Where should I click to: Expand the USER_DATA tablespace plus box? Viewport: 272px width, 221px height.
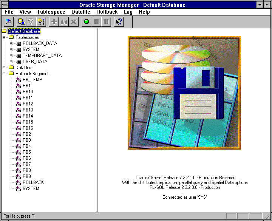11,62
